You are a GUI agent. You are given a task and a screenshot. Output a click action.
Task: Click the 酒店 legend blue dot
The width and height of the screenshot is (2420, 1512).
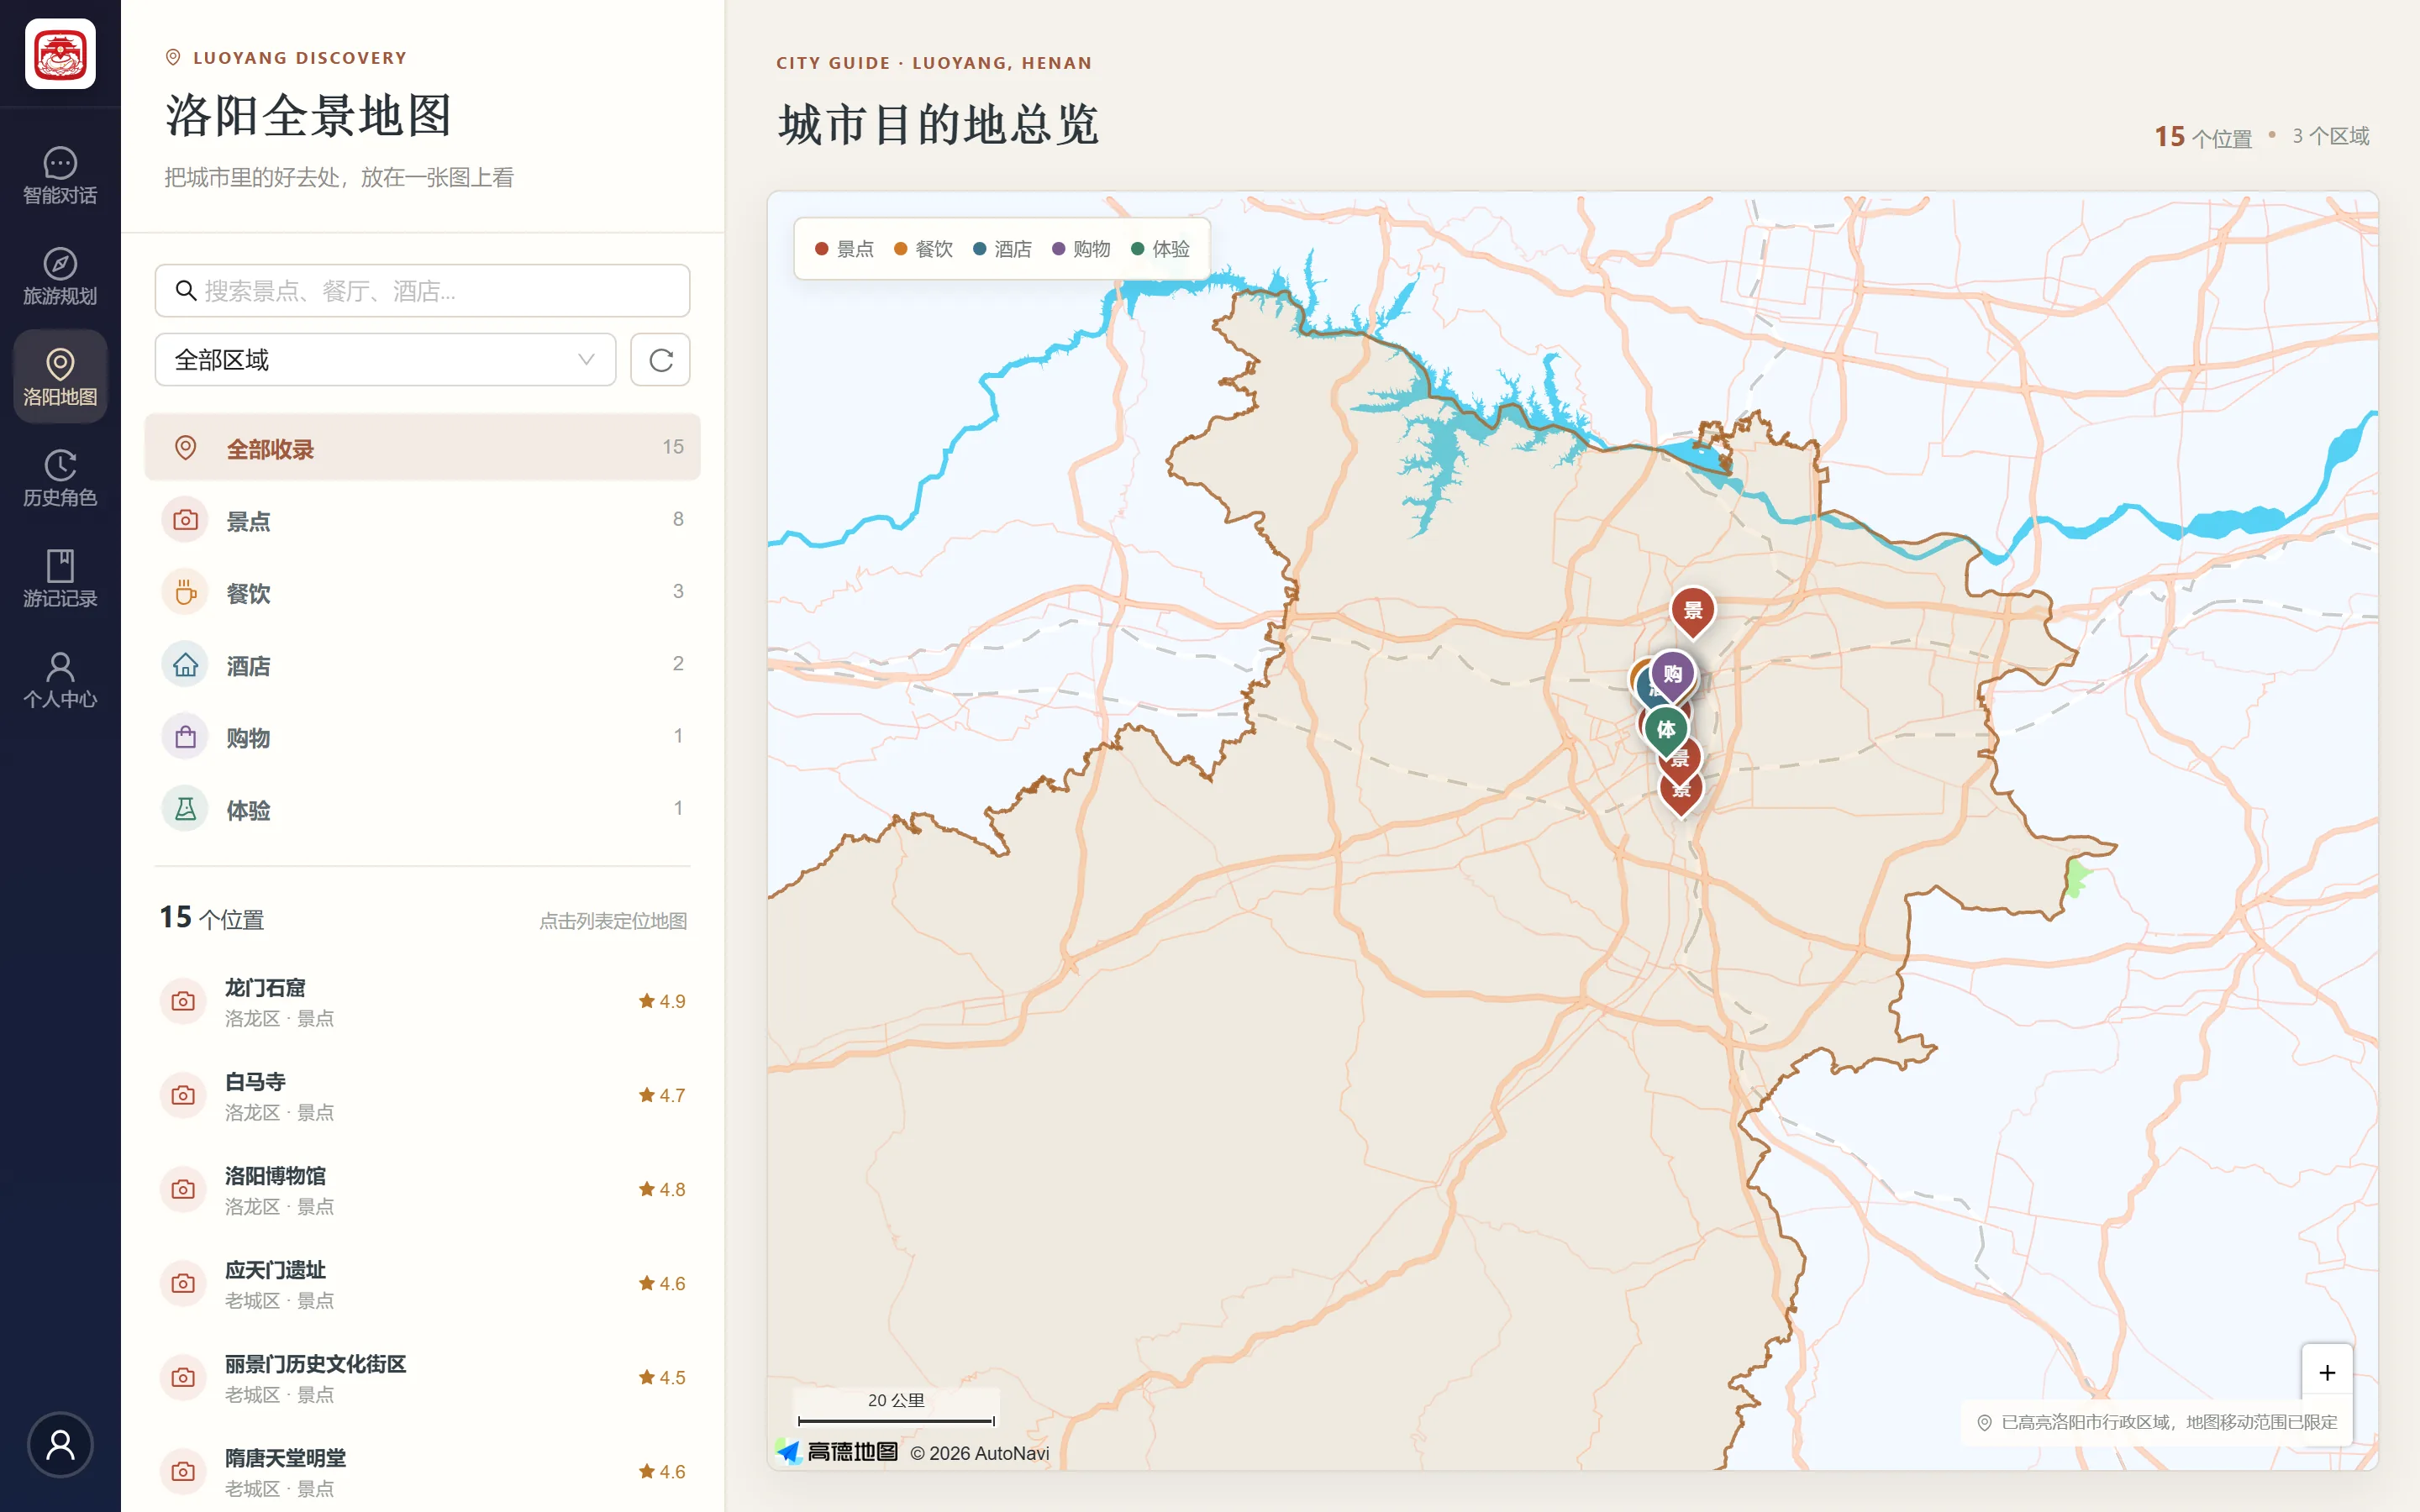coord(979,249)
